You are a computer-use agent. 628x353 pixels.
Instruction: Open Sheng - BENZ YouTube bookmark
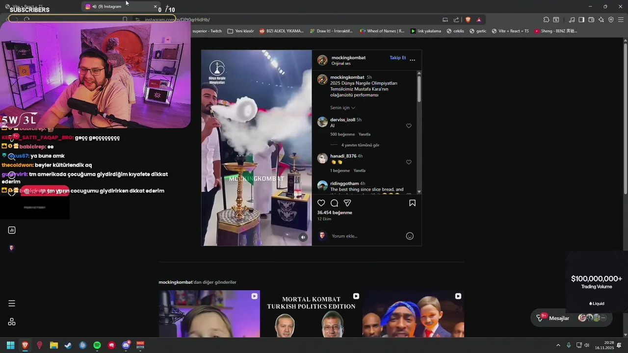(x=555, y=31)
